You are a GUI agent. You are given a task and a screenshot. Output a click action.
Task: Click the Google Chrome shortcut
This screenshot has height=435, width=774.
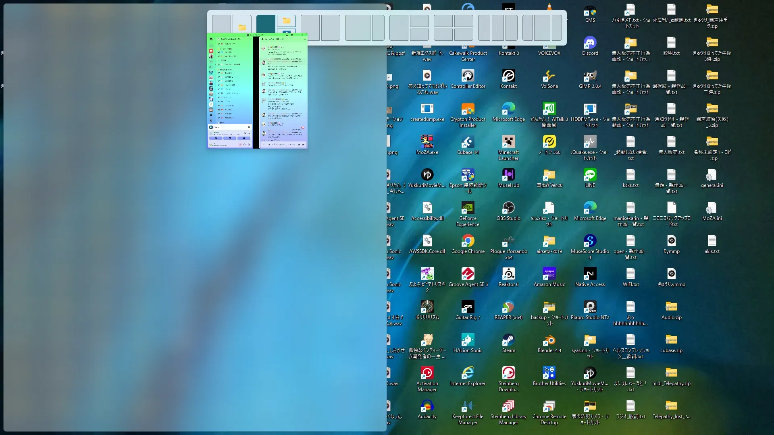pyautogui.click(x=468, y=241)
